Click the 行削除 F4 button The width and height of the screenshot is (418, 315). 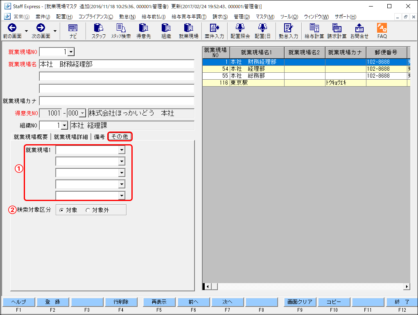click(121, 302)
